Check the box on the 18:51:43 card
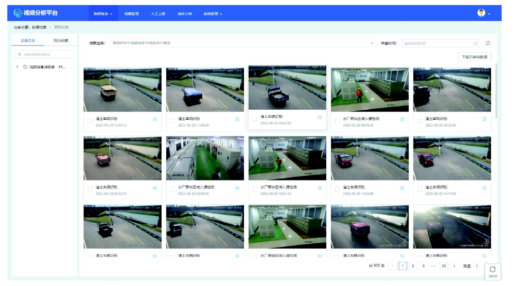The height and width of the screenshot is (286, 519). point(255,189)
